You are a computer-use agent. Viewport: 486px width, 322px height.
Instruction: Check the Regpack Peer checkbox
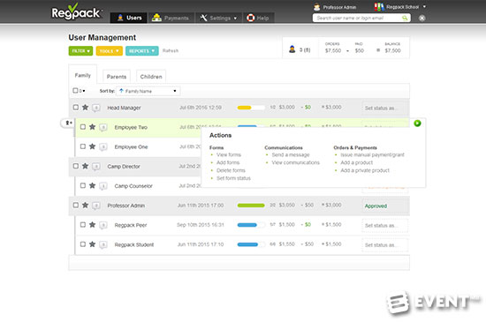click(83, 225)
